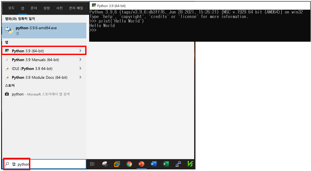Click Hello World output line
311x171 pixels.
(102, 25)
